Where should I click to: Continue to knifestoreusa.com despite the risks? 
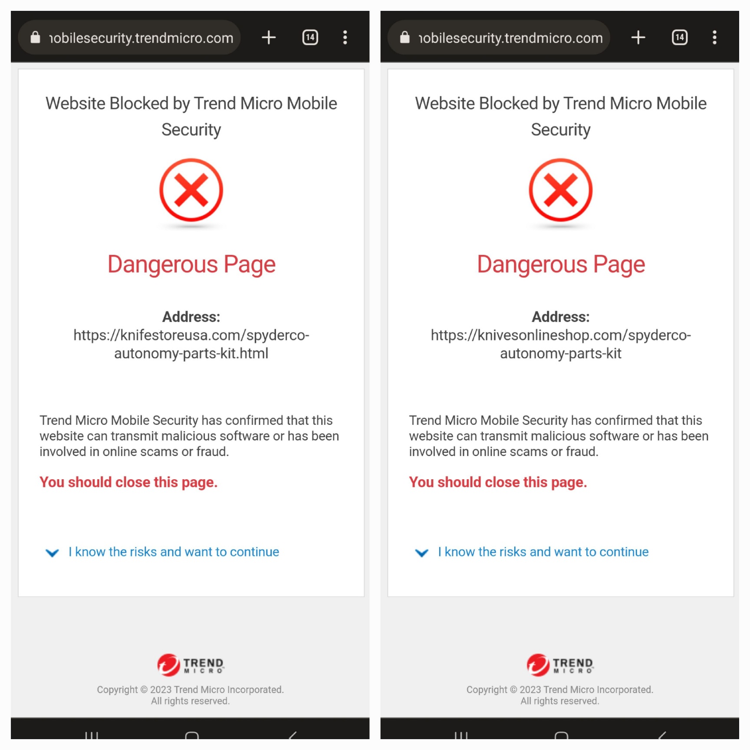174,552
